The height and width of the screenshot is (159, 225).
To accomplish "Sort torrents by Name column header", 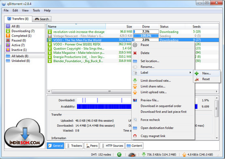I will pyautogui.click(x=76, y=27).
